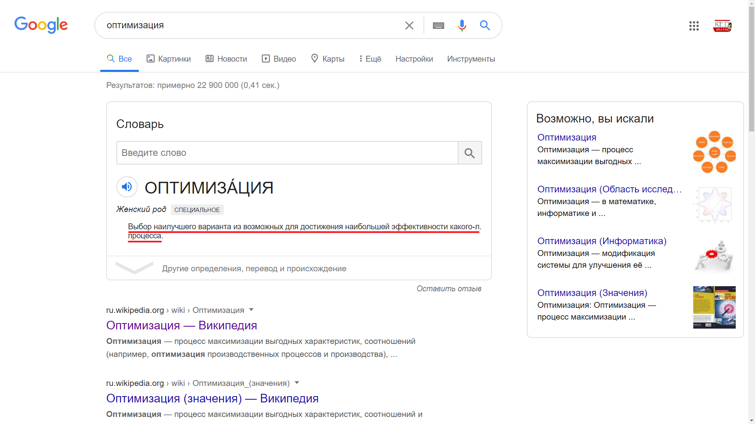The width and height of the screenshot is (755, 424).
Task: Click orange circles thumbnail for Оптимизация
Action: click(x=714, y=152)
